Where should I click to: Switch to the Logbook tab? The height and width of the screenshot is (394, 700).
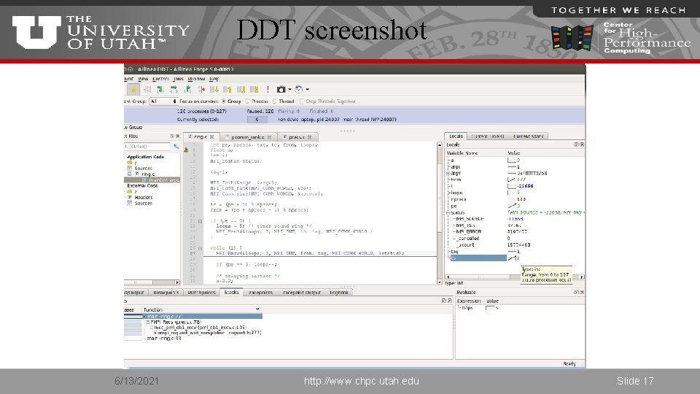coord(339,293)
